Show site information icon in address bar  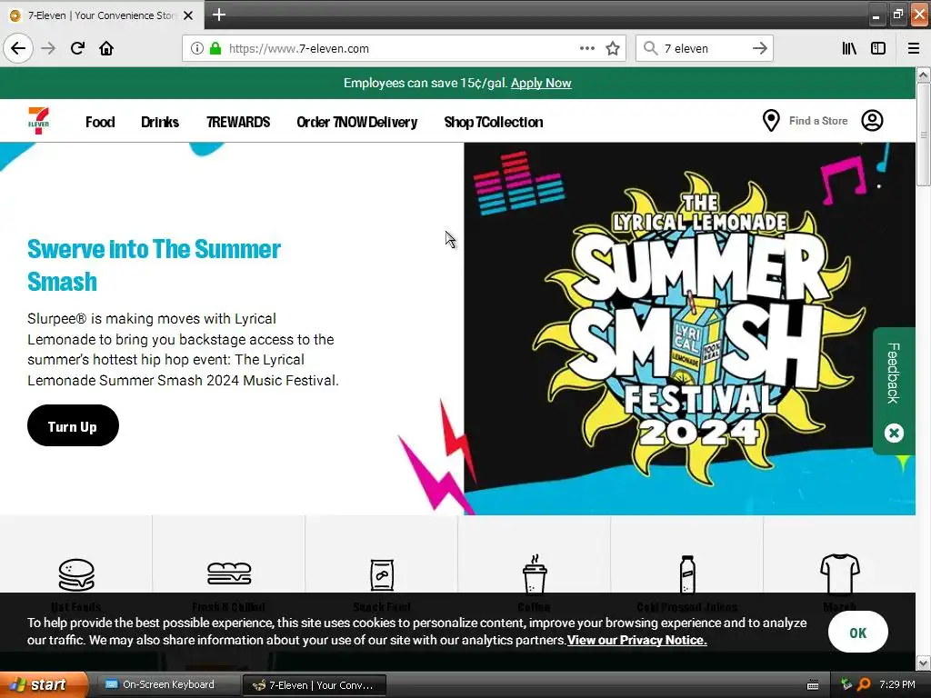[196, 48]
